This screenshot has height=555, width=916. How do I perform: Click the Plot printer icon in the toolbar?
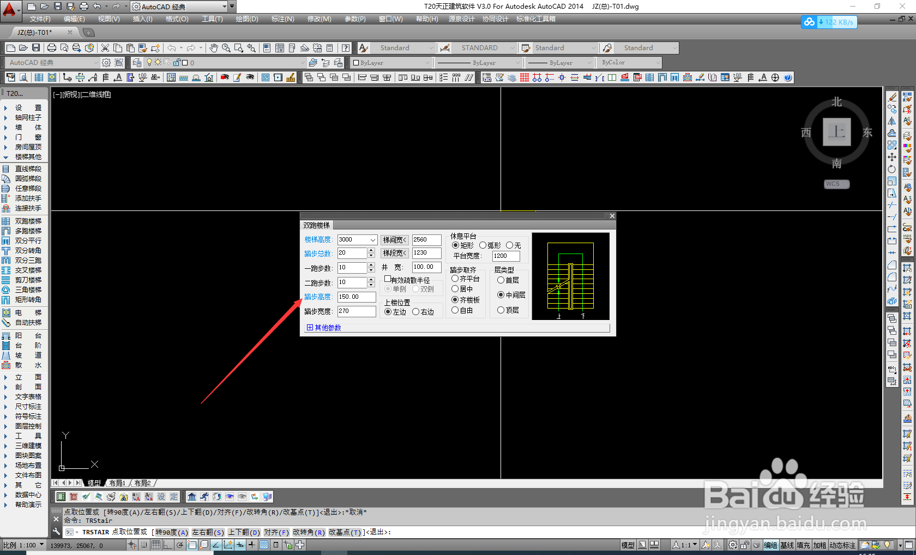pyautogui.click(x=52, y=48)
